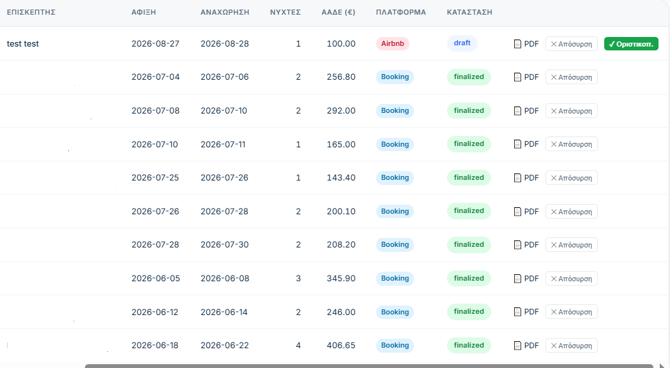Withdraw the booking arriving 2026-07-04
Screen dimensions: 670x368
(571, 77)
